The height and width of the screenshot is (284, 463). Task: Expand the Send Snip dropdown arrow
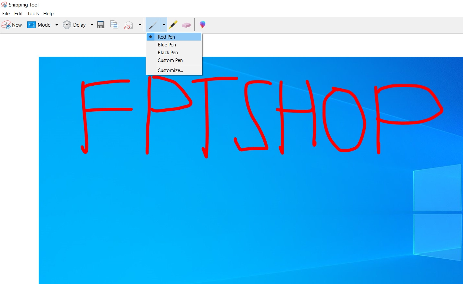coord(140,25)
